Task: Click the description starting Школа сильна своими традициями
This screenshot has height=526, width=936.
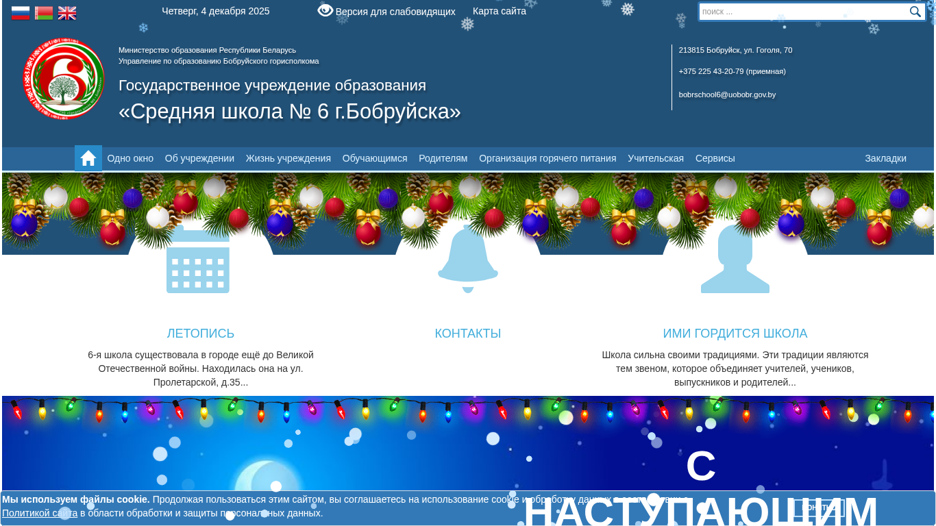Action: pyautogui.click(x=735, y=368)
